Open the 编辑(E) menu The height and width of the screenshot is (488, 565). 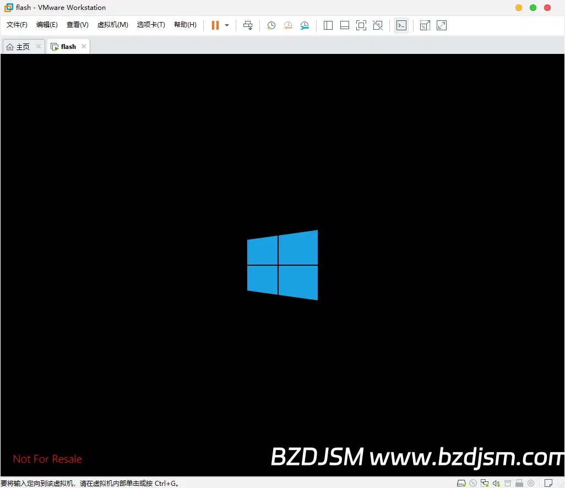[47, 25]
